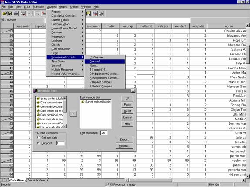Image resolution: width=250 pixels, height=187 pixels.
Task: Click the 'Coroian Alexan' cell in nume column
Action: 227,31
